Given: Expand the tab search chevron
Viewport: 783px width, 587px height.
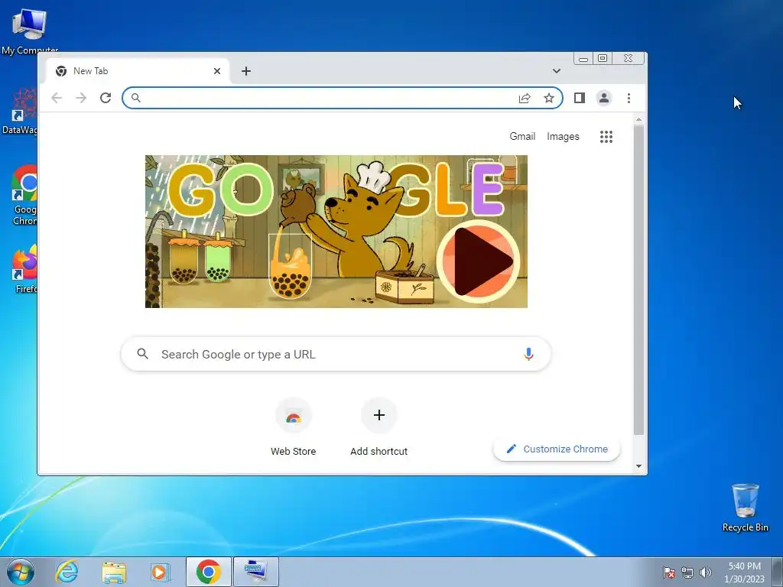Looking at the screenshot, I should pyautogui.click(x=557, y=71).
